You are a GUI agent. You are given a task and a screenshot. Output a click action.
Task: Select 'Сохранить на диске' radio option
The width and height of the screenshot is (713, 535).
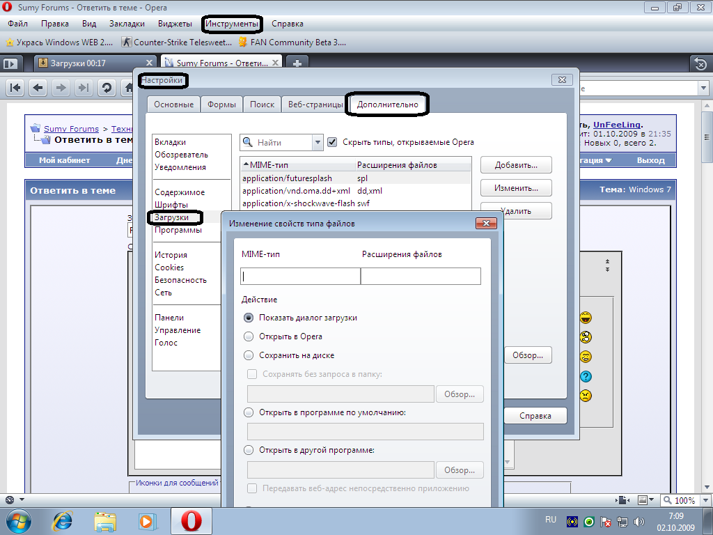(249, 355)
